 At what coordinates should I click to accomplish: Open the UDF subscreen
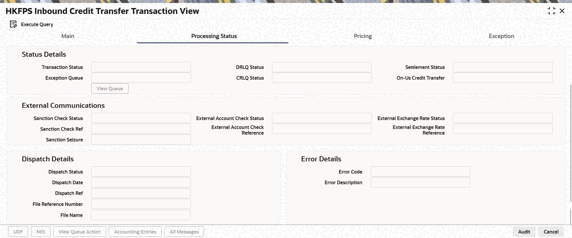tap(18, 232)
